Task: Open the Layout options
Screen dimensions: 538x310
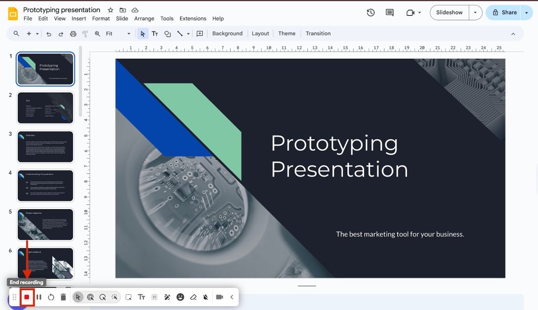Action: click(x=261, y=34)
